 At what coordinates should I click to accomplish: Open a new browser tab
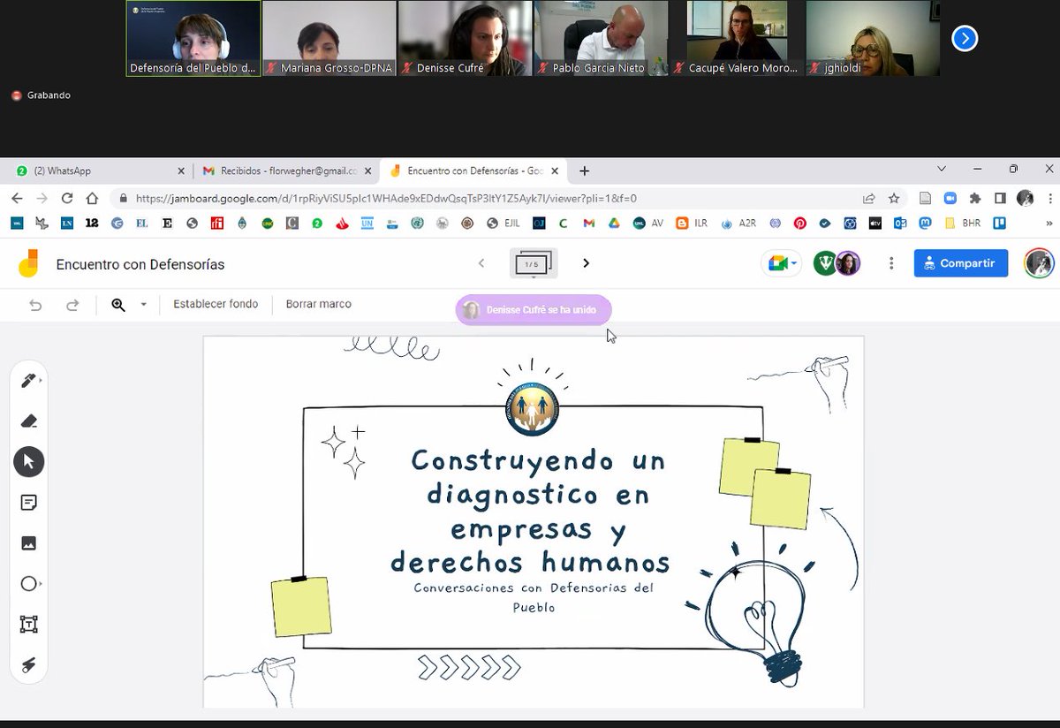click(584, 171)
